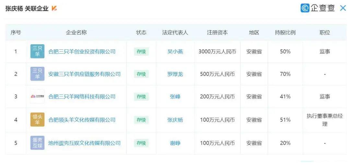Click 监事 position in row 1
The image size is (350, 165).
pos(325,52)
